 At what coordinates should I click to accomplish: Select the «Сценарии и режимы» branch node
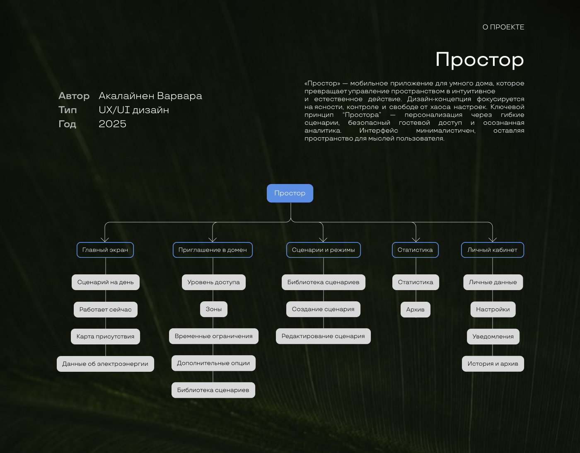click(x=324, y=250)
